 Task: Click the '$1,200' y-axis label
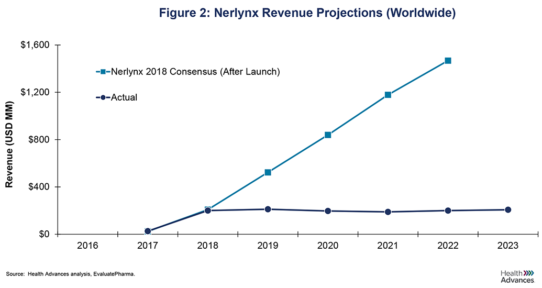tap(35, 92)
